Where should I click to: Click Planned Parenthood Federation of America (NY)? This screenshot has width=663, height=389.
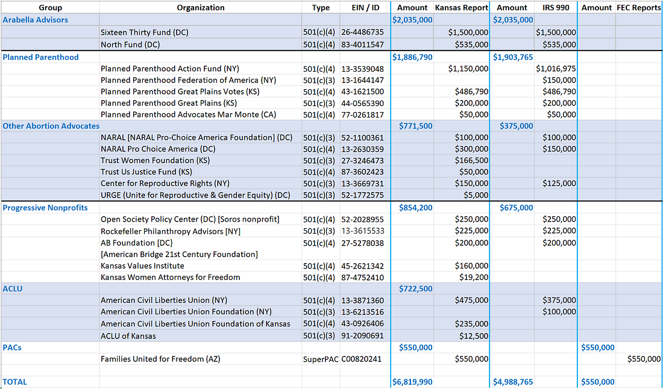pyautogui.click(x=201, y=80)
